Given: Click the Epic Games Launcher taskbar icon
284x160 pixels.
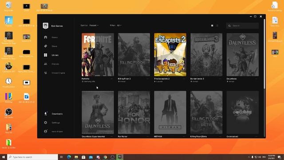Looking at the screenshot, I should (x=120, y=157).
